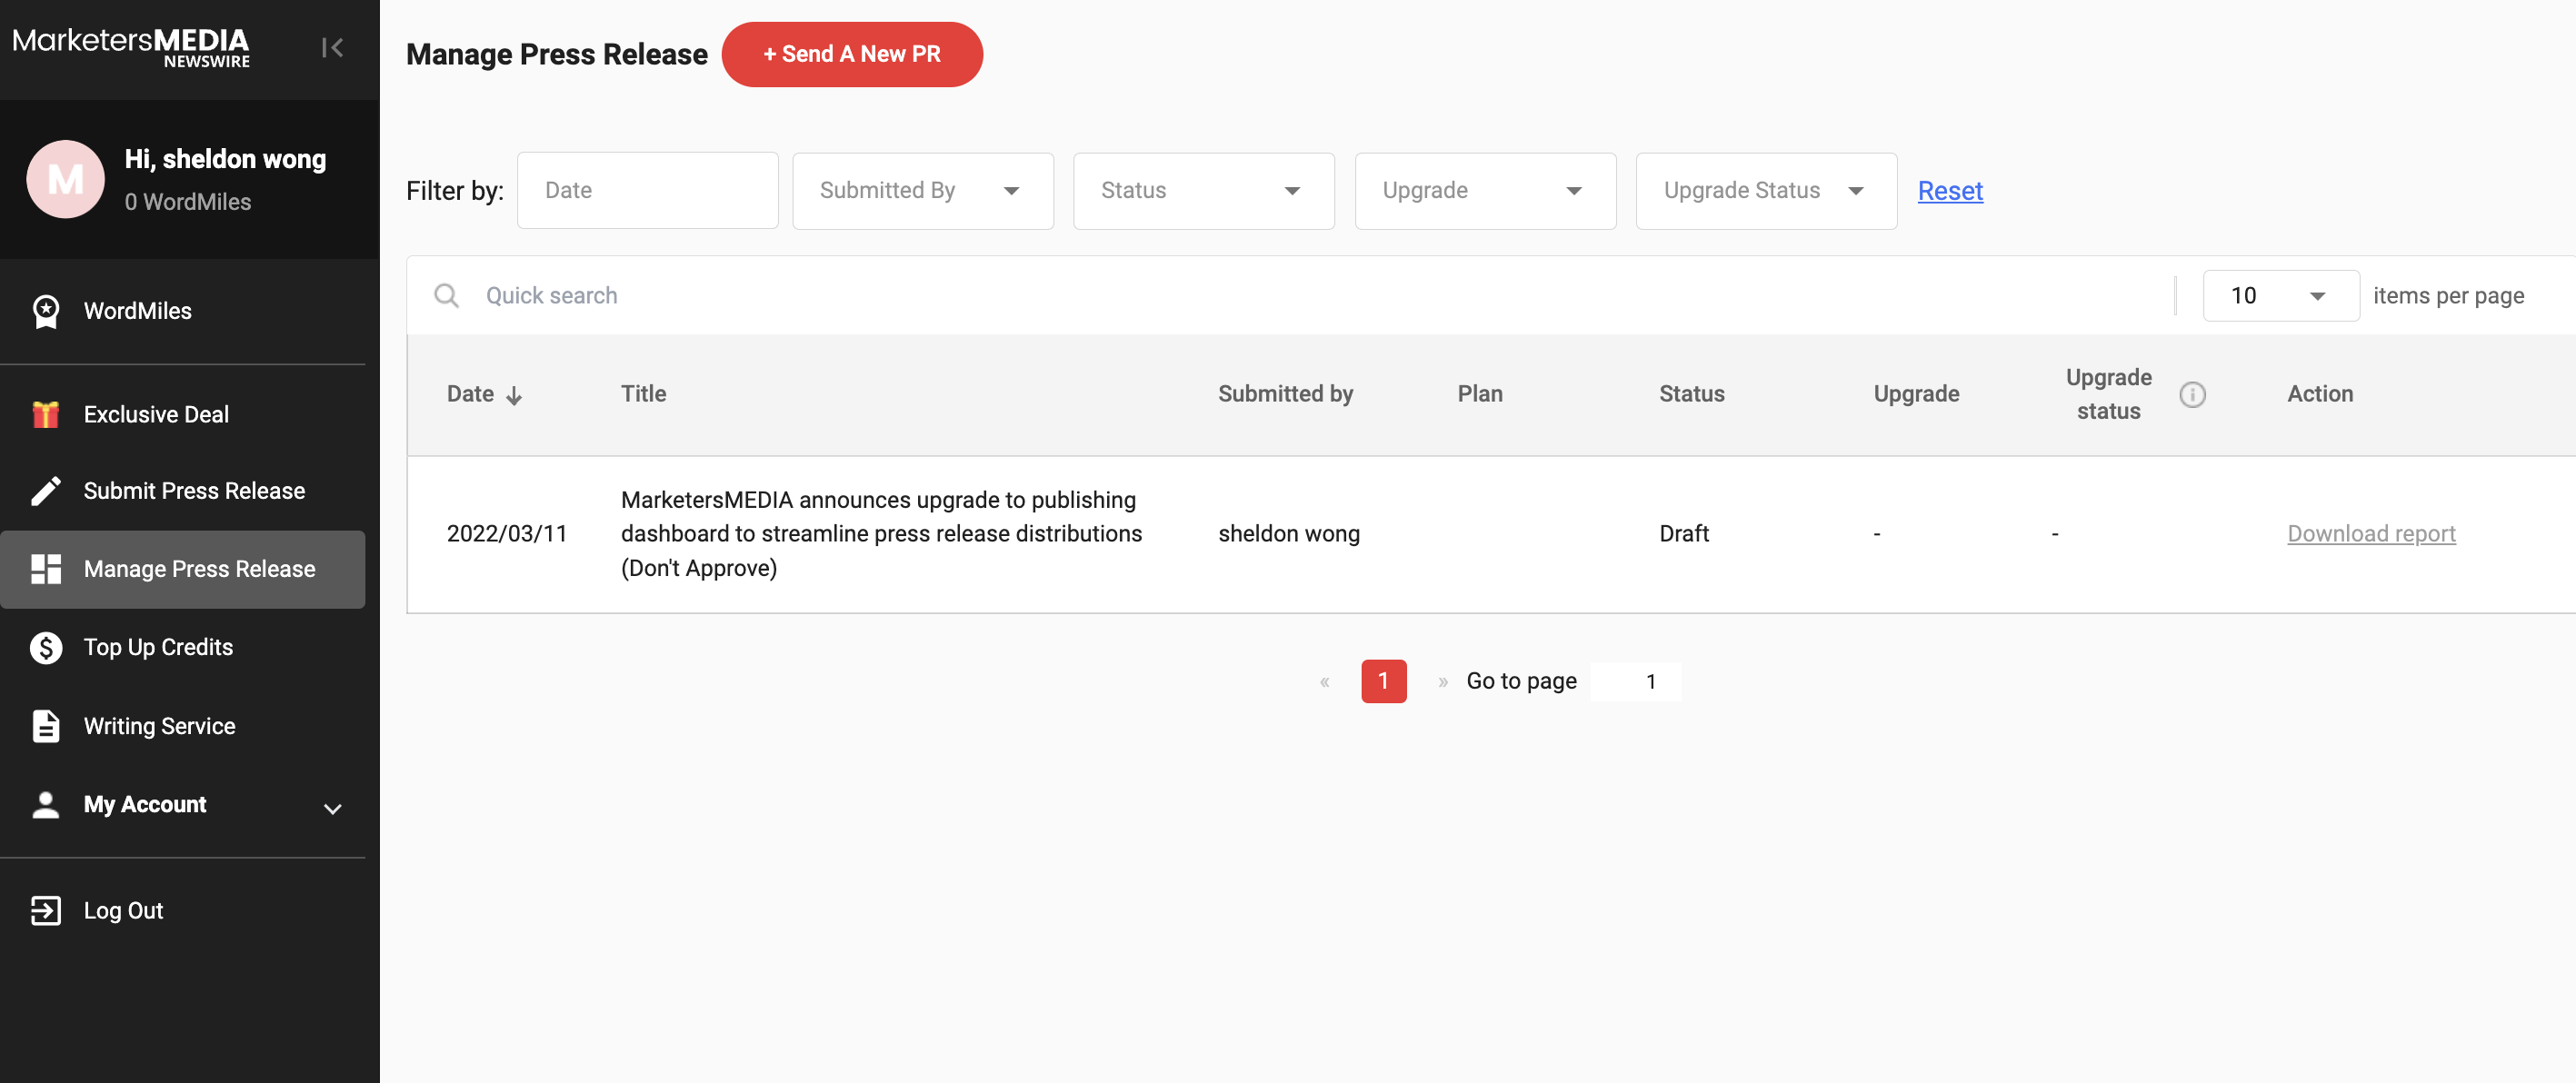
Task: Open Manage Press Release in sidebar
Action: point(199,569)
